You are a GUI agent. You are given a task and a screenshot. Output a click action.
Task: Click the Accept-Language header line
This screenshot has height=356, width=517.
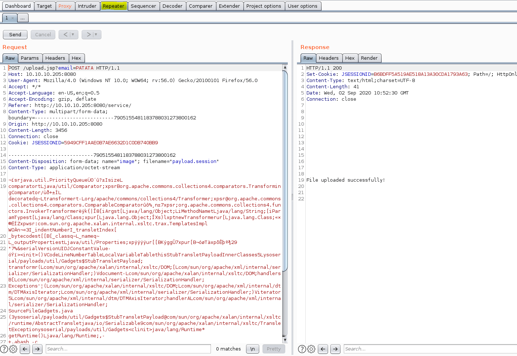pos(54,93)
